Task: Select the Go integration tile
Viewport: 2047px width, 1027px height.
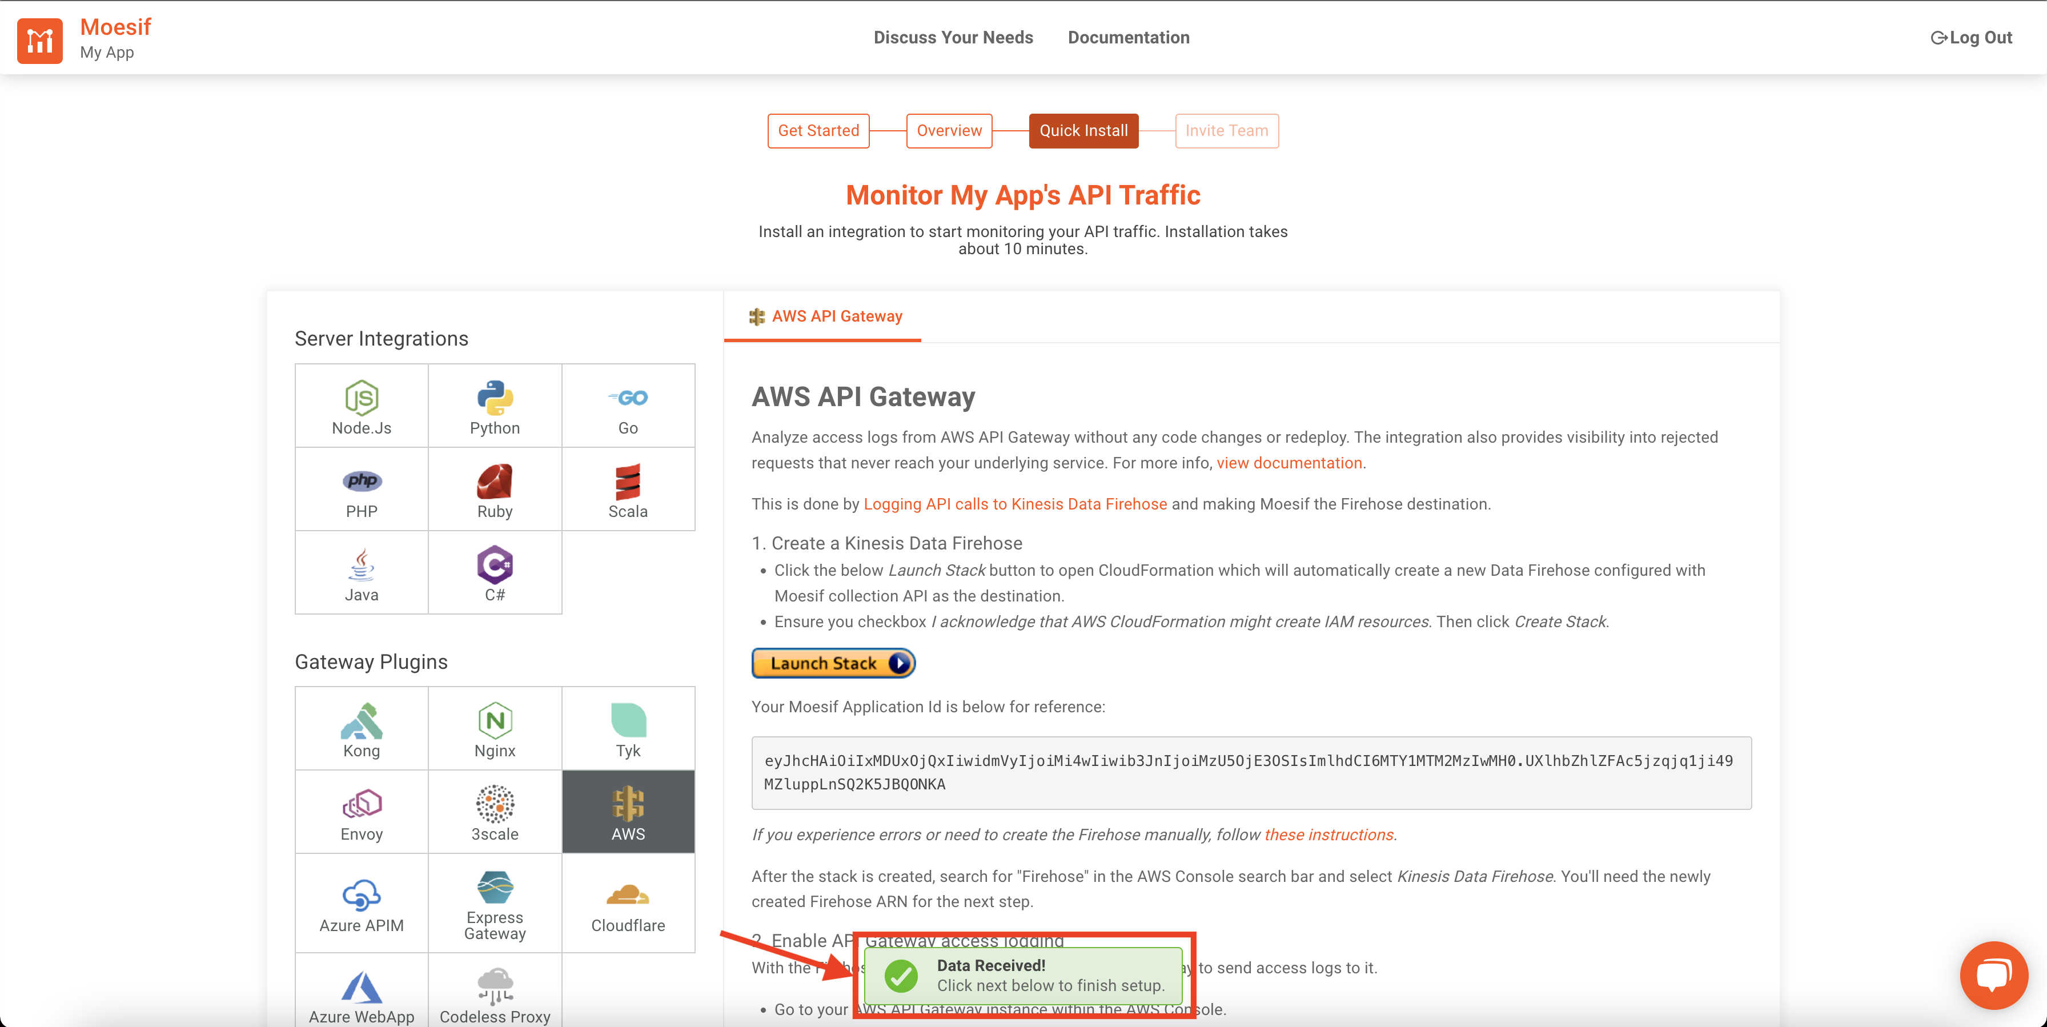Action: coord(628,407)
